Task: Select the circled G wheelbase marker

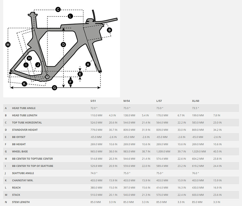Action: tap(54, 88)
